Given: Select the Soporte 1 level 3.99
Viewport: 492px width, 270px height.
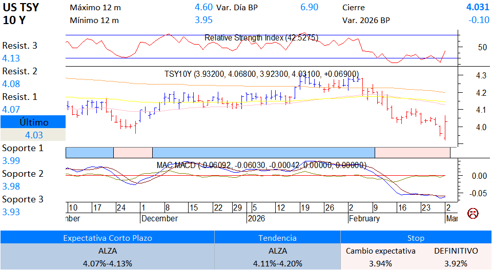Looking at the screenshot, I should (11, 161).
